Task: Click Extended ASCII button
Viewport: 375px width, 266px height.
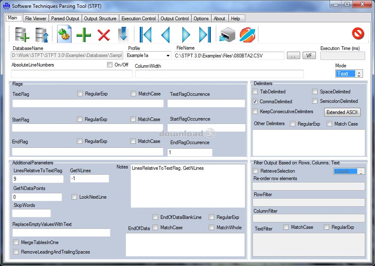Action: pyautogui.click(x=342, y=112)
